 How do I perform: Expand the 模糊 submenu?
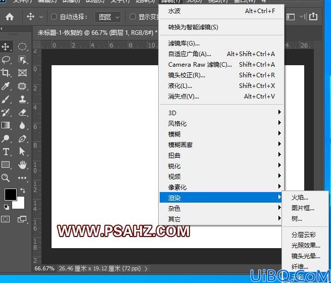pyautogui.click(x=221, y=134)
